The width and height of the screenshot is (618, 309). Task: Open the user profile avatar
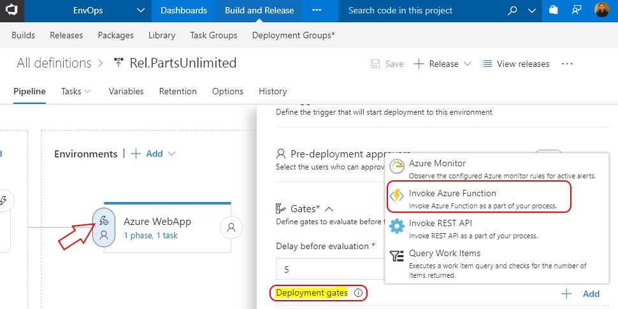tap(602, 10)
